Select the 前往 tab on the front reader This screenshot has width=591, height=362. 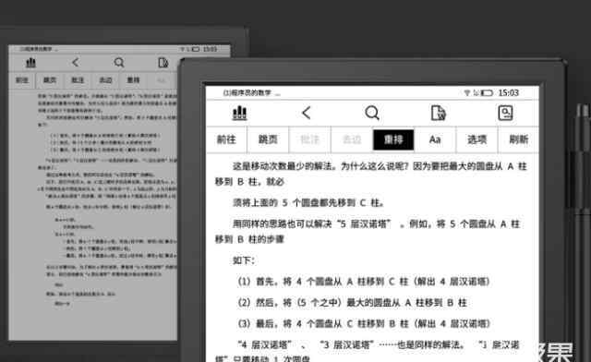pyautogui.click(x=226, y=139)
